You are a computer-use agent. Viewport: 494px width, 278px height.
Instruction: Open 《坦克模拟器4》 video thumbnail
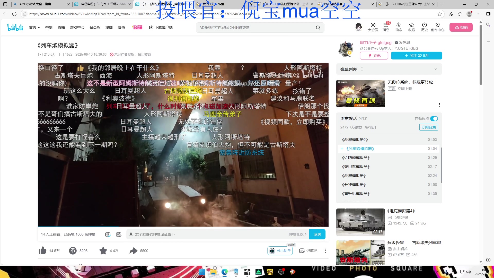pyautogui.click(x=360, y=222)
